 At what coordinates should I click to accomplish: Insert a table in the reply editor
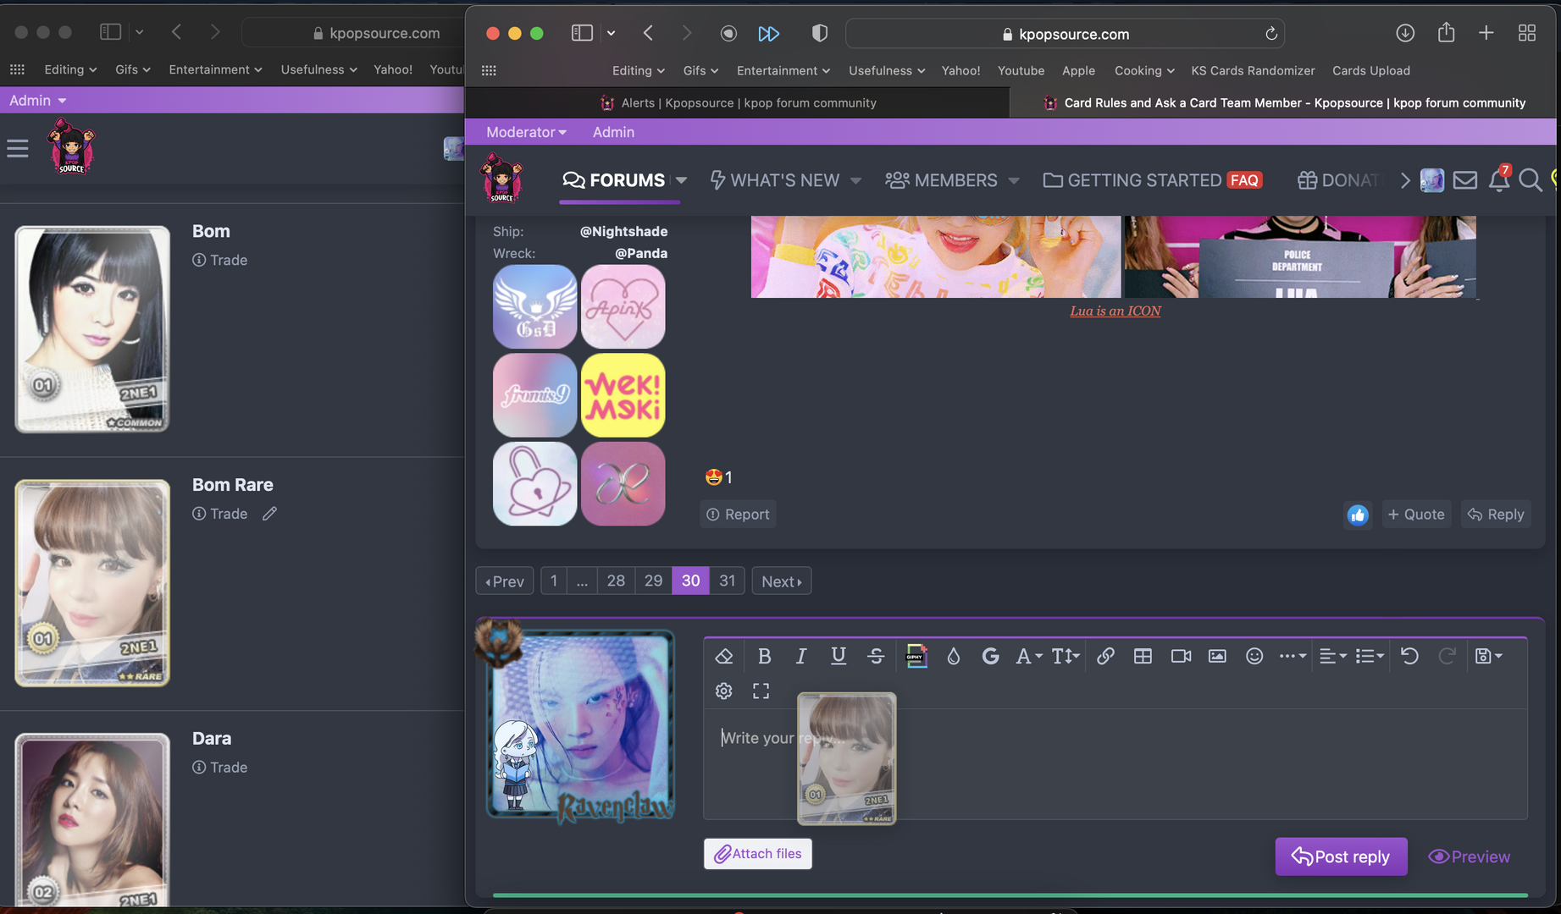coord(1143,656)
